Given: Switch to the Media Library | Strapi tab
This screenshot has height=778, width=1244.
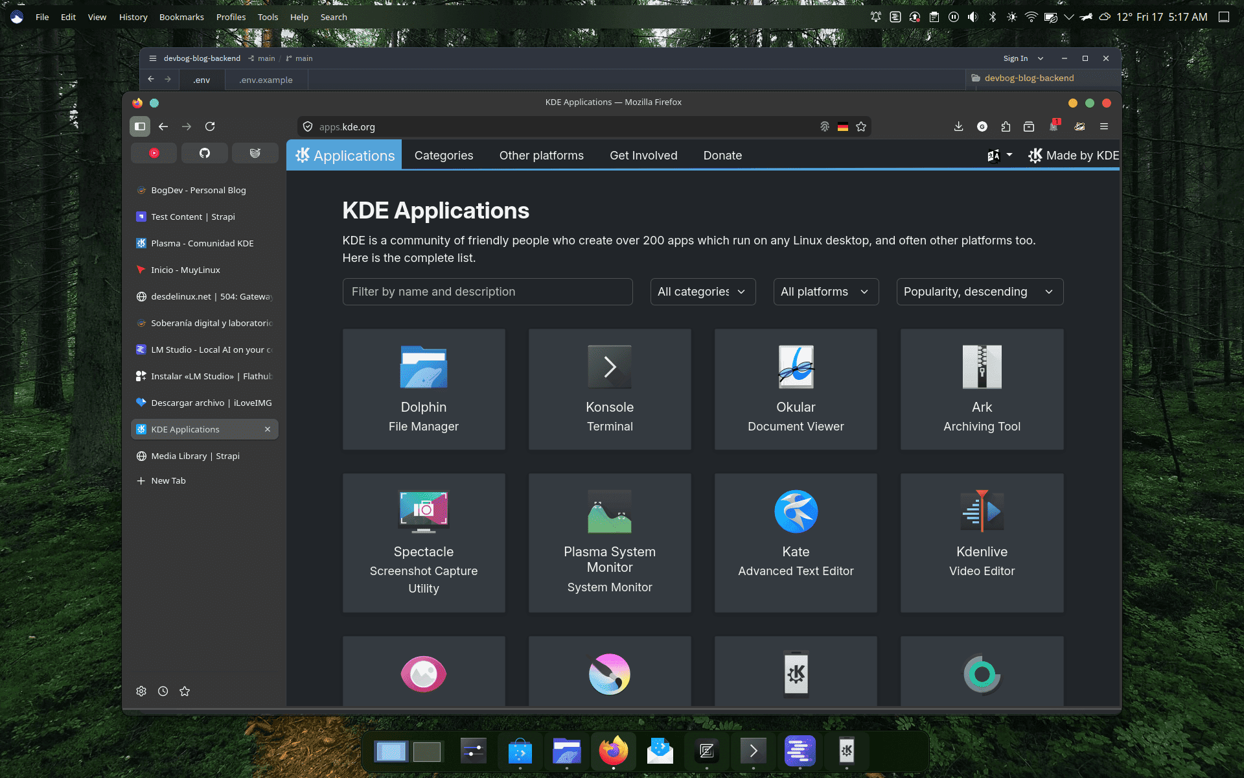Looking at the screenshot, I should [x=205, y=456].
